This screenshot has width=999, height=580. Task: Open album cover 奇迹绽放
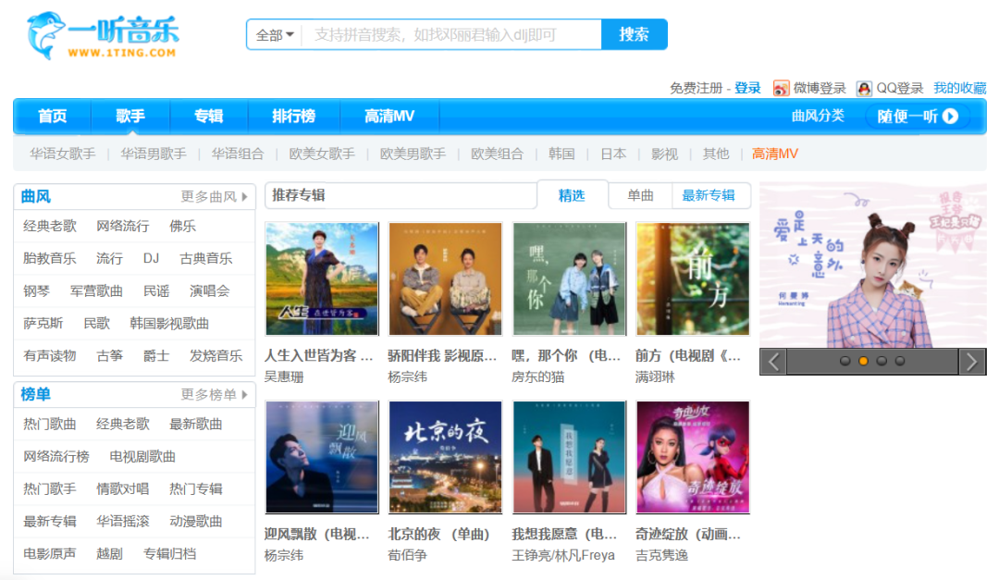(693, 457)
